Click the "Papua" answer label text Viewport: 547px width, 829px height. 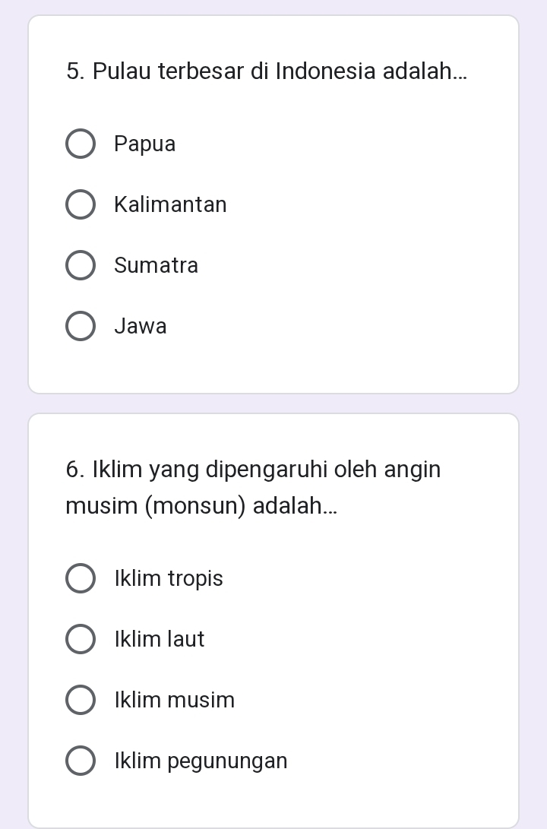(145, 144)
